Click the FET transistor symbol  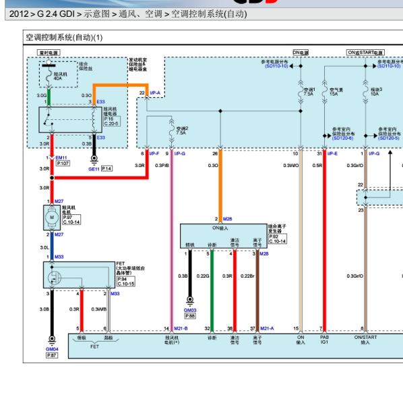pos(55,278)
